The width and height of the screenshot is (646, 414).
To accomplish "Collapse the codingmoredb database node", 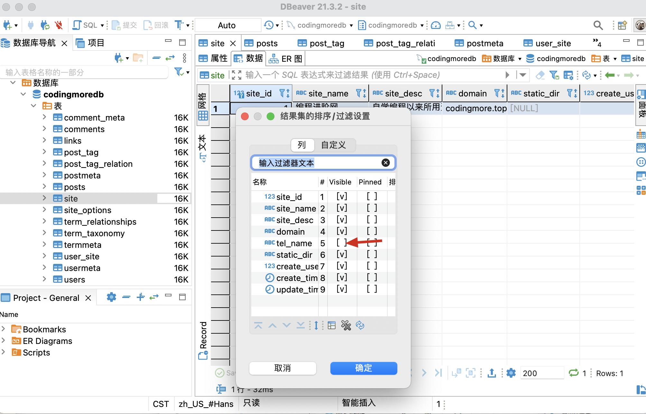I will (23, 94).
